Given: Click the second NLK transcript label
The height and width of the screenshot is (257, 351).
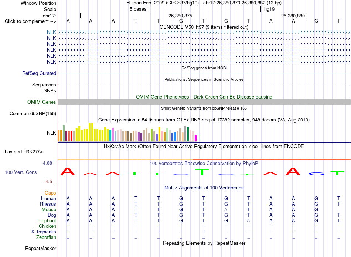Looking at the screenshot, I should [x=51, y=38].
